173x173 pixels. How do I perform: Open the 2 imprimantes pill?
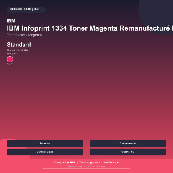(x=128, y=144)
